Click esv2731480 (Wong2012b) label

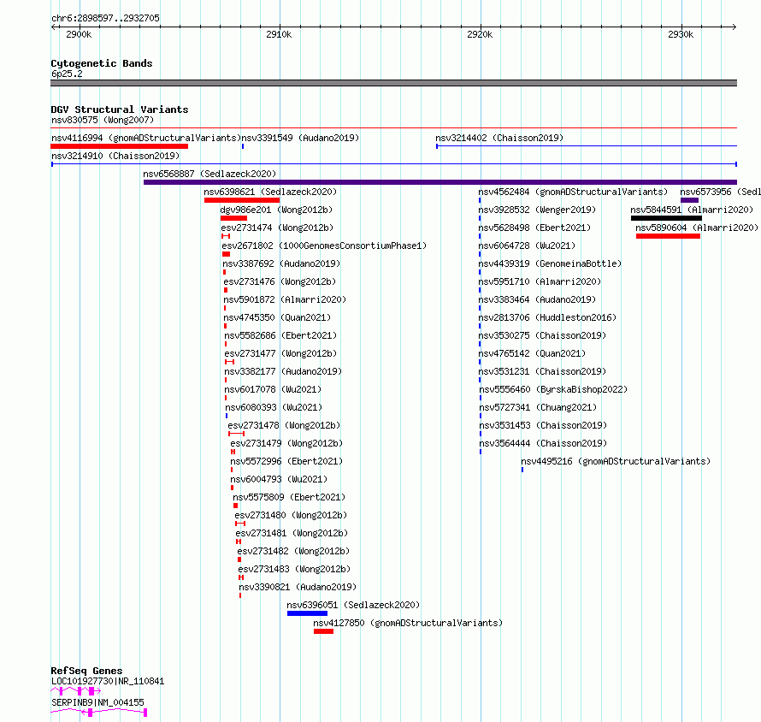click(x=291, y=515)
